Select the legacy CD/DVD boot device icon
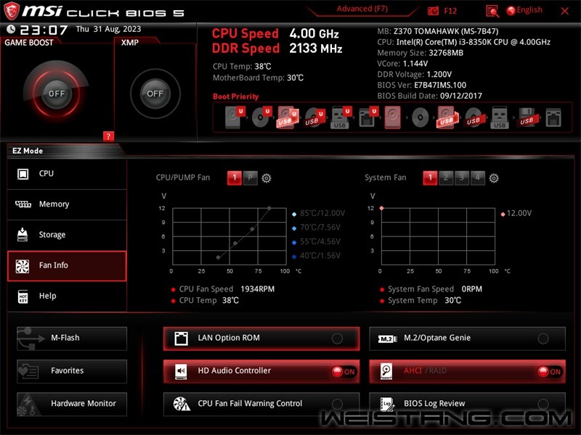This screenshot has height=435, width=581. [x=420, y=117]
